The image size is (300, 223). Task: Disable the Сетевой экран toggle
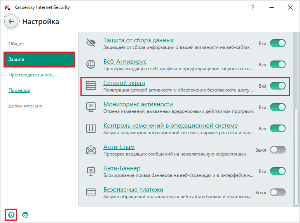point(277,86)
